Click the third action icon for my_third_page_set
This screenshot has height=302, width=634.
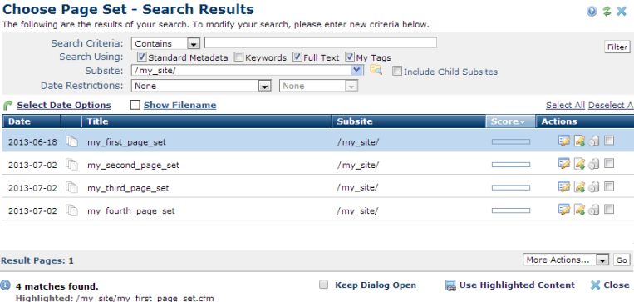point(593,186)
